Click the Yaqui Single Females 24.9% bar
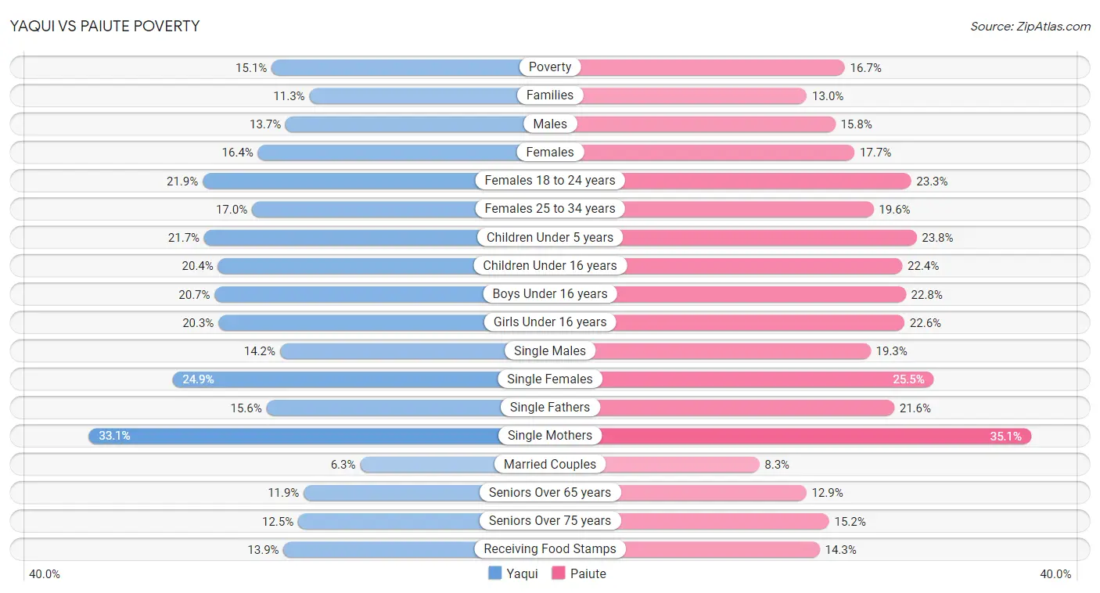The image size is (1100, 593). tap(361, 379)
